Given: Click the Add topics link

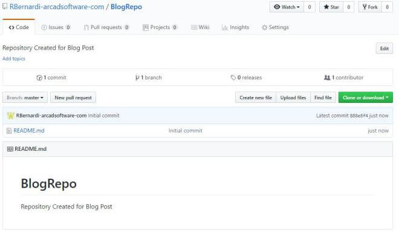Looking at the screenshot, I should coord(14,59).
